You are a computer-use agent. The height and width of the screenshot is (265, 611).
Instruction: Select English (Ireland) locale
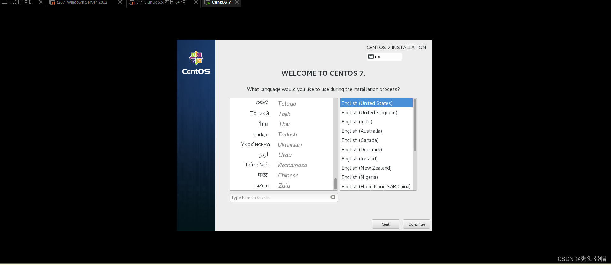pos(376,158)
